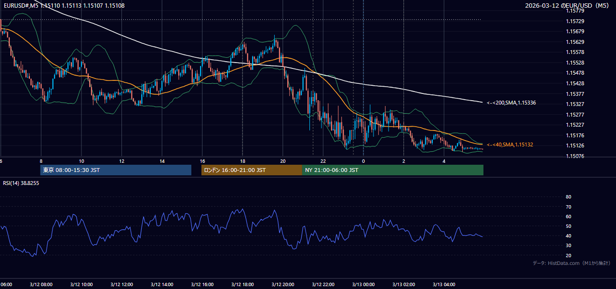Image resolution: width=616 pixels, height=289 pixels.
Task: Click price axis value 1.15076
Action: pos(575,156)
